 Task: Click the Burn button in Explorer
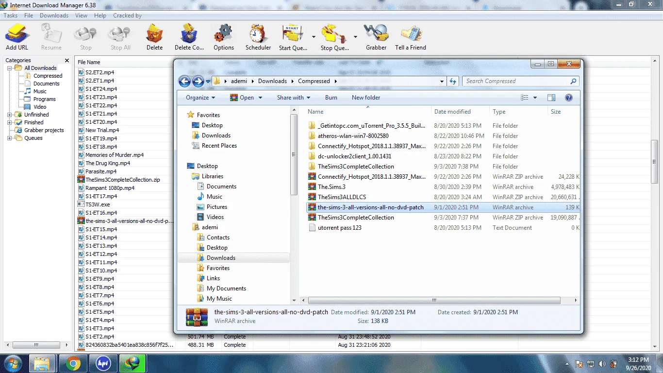(331, 98)
